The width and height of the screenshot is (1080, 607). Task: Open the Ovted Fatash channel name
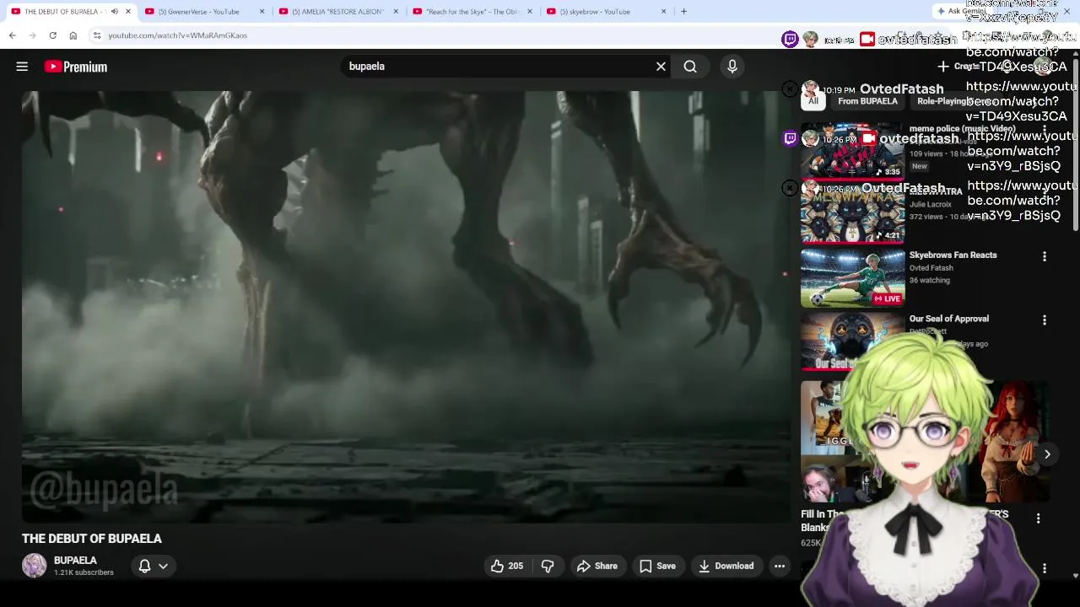(x=931, y=268)
